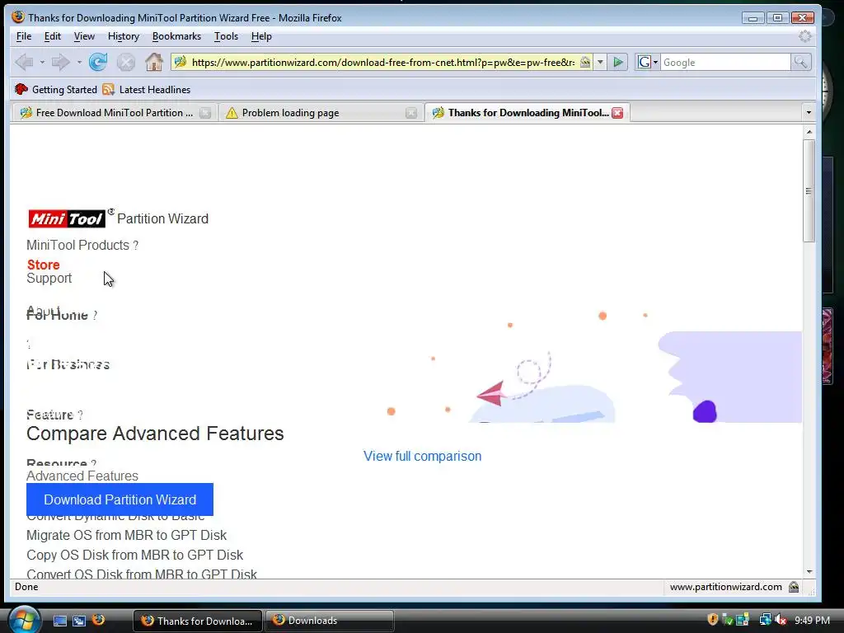This screenshot has height=633, width=844.
Task: Click the network tray icon
Action: [x=765, y=620]
